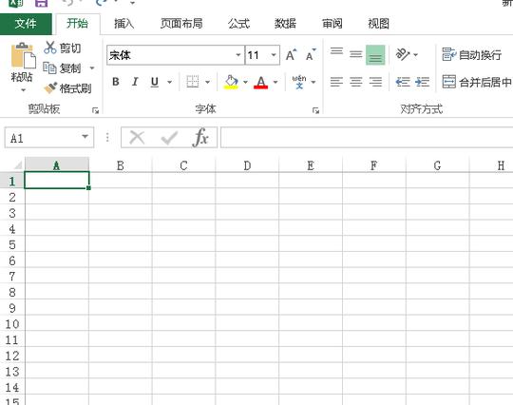Apply red font color A
This screenshot has height=405, width=513.
click(260, 82)
